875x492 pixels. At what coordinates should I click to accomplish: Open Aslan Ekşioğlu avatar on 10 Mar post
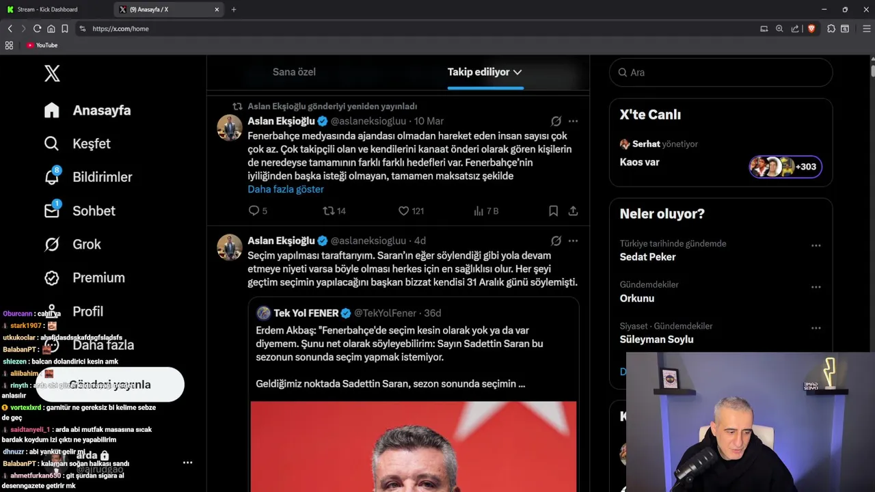[230, 128]
